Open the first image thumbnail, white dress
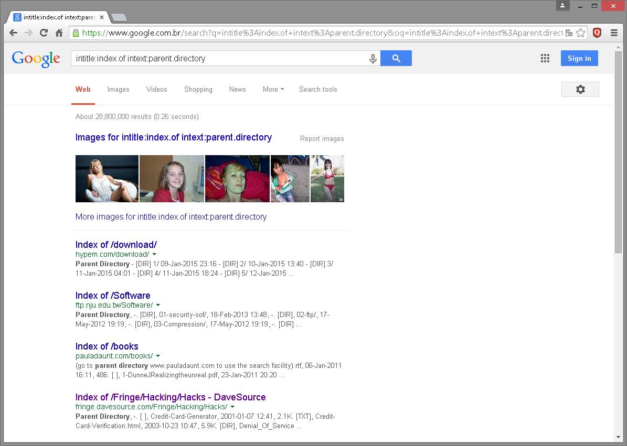Image resolution: width=627 pixels, height=446 pixels. coord(107,179)
